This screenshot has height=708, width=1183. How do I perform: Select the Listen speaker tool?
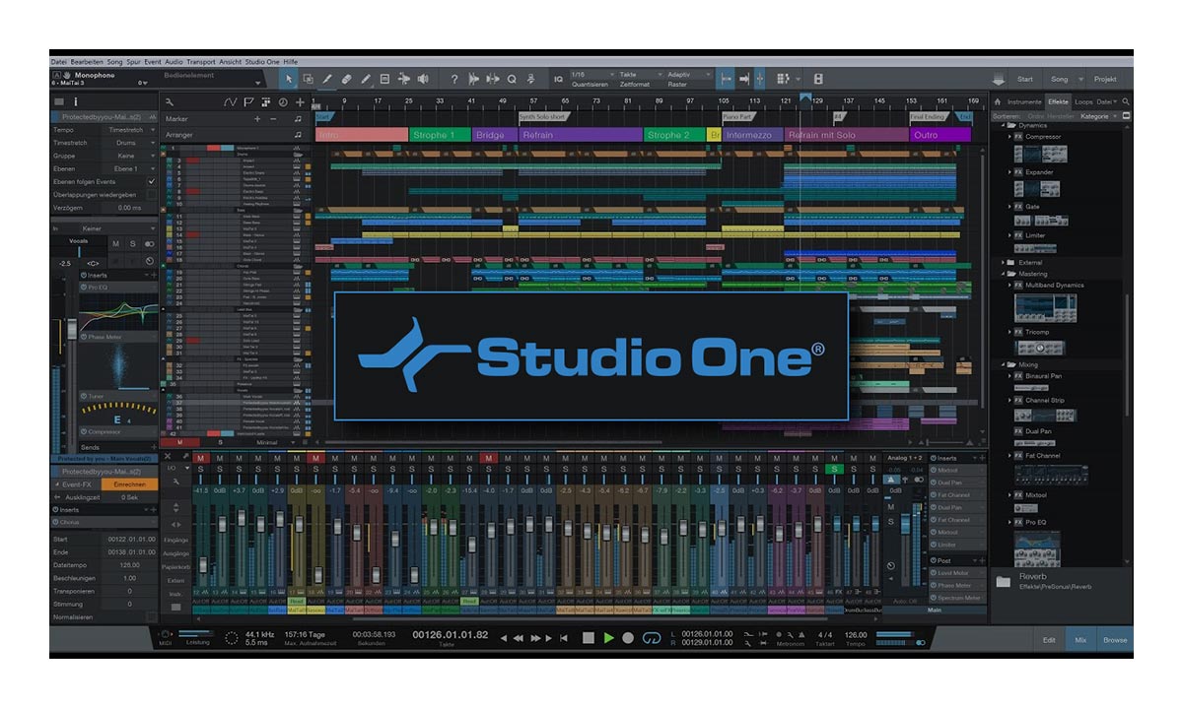423,79
